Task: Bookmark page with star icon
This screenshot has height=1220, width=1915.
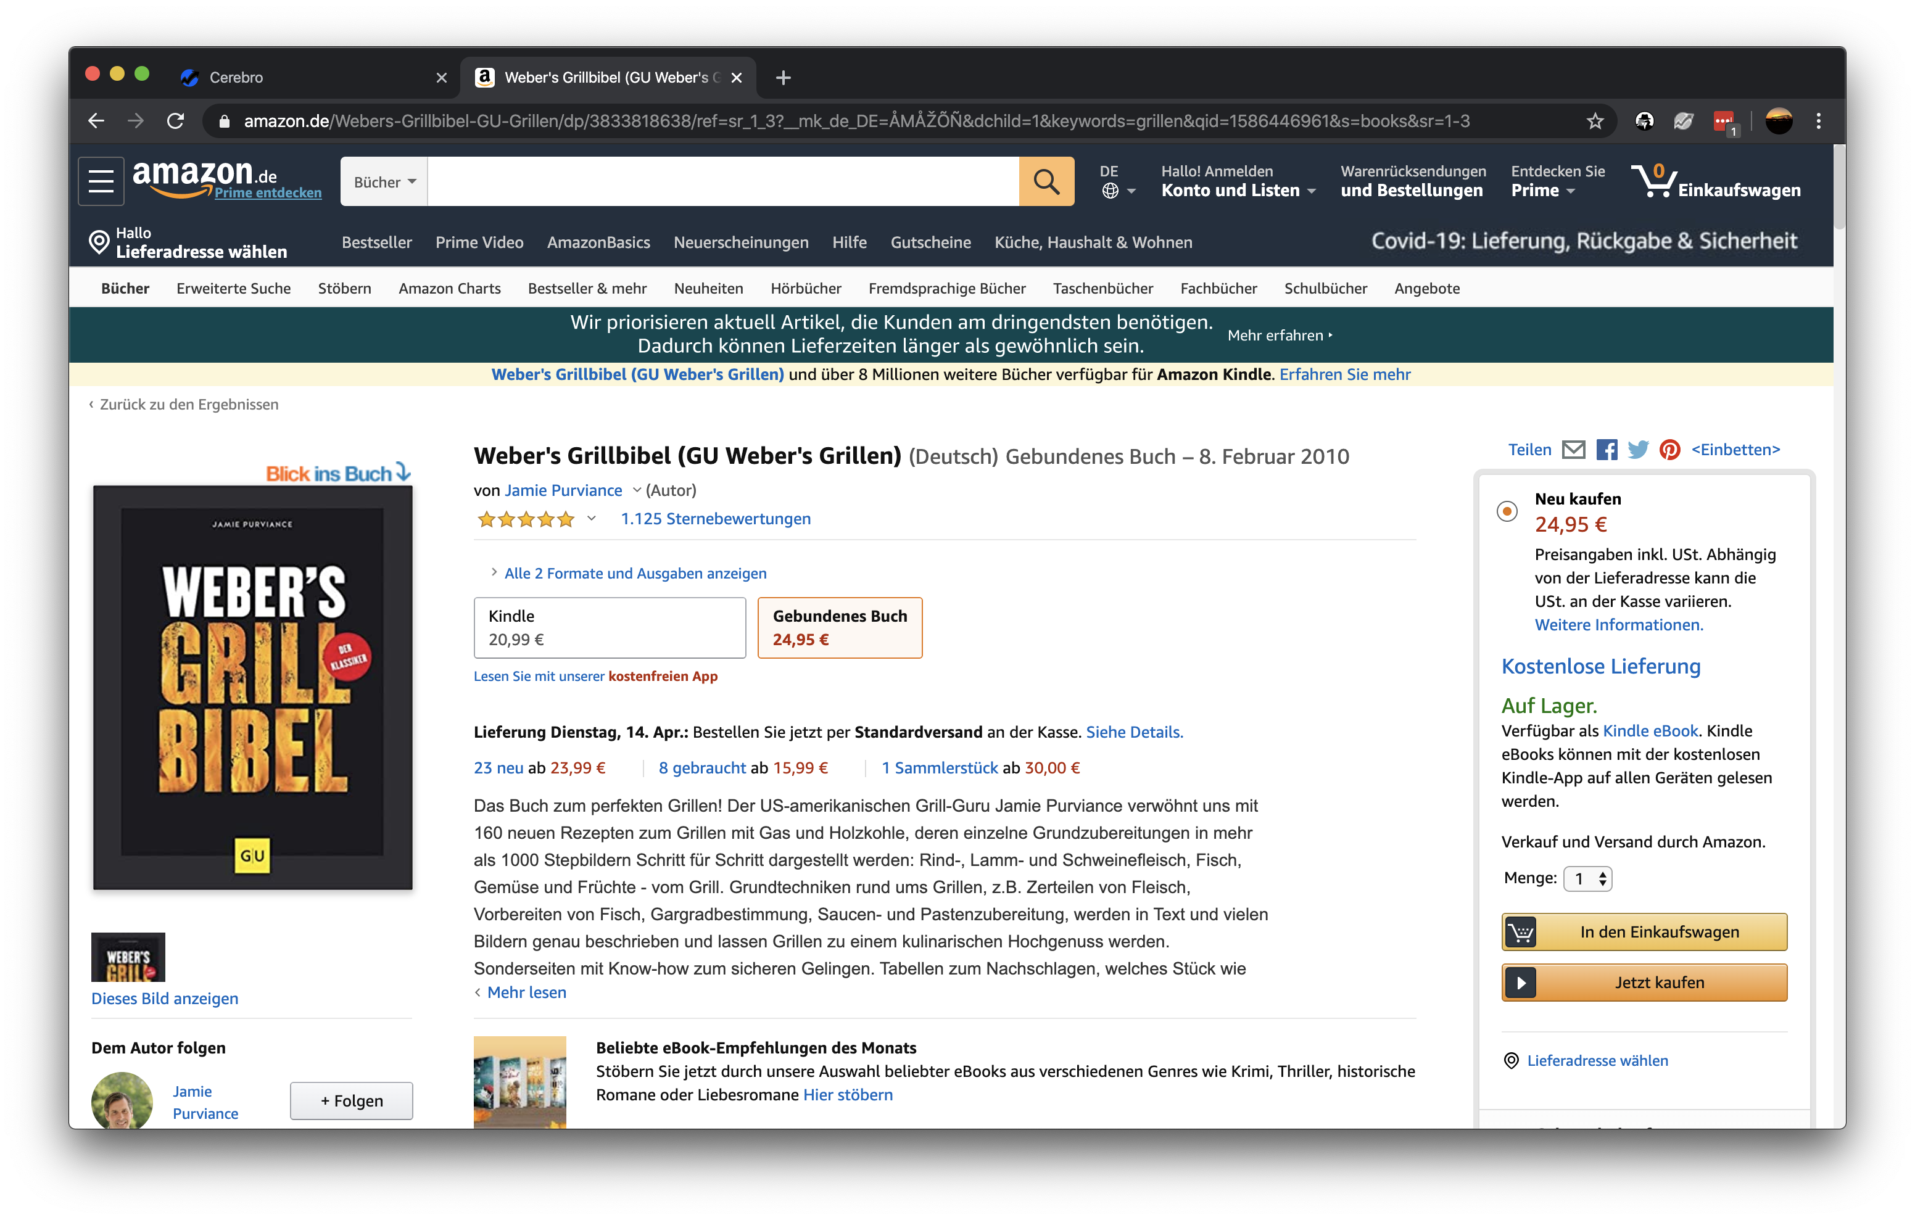Action: pyautogui.click(x=1595, y=121)
